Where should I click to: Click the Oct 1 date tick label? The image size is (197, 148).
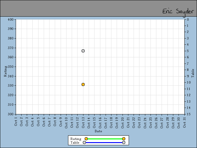click(16, 121)
